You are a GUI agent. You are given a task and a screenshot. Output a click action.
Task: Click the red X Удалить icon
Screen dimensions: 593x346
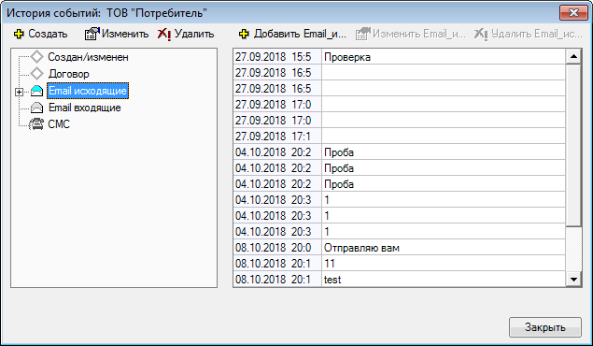[x=164, y=34]
